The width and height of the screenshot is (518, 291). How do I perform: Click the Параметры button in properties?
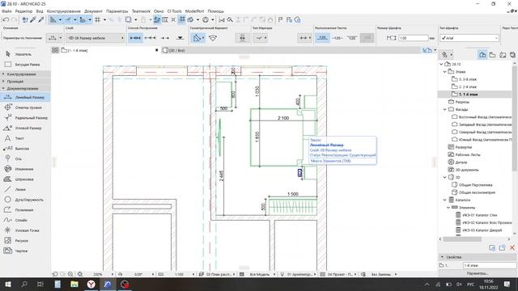(x=478, y=273)
